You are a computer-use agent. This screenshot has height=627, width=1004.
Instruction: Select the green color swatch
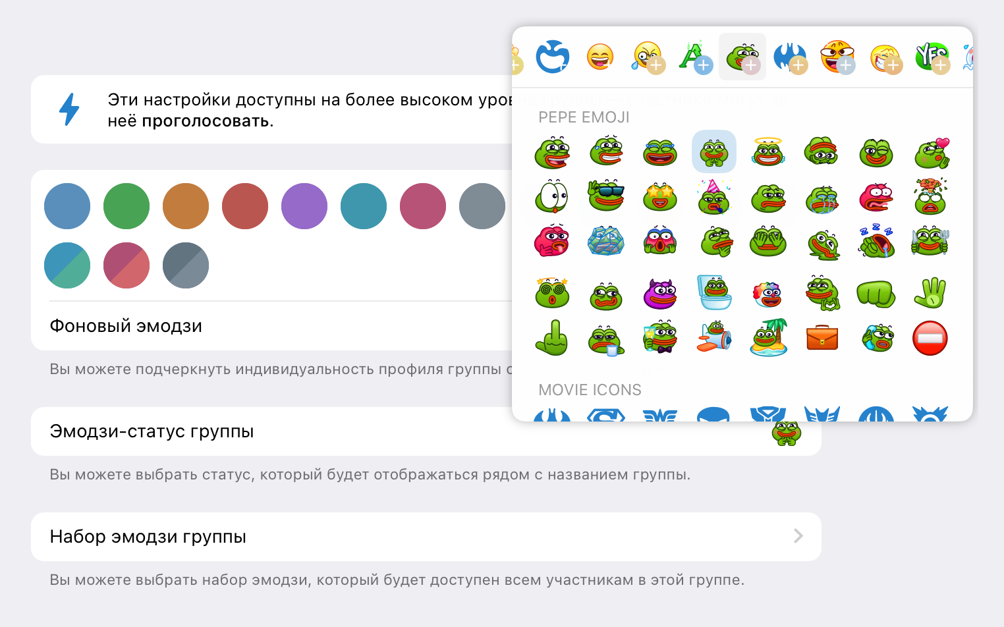pos(126,206)
